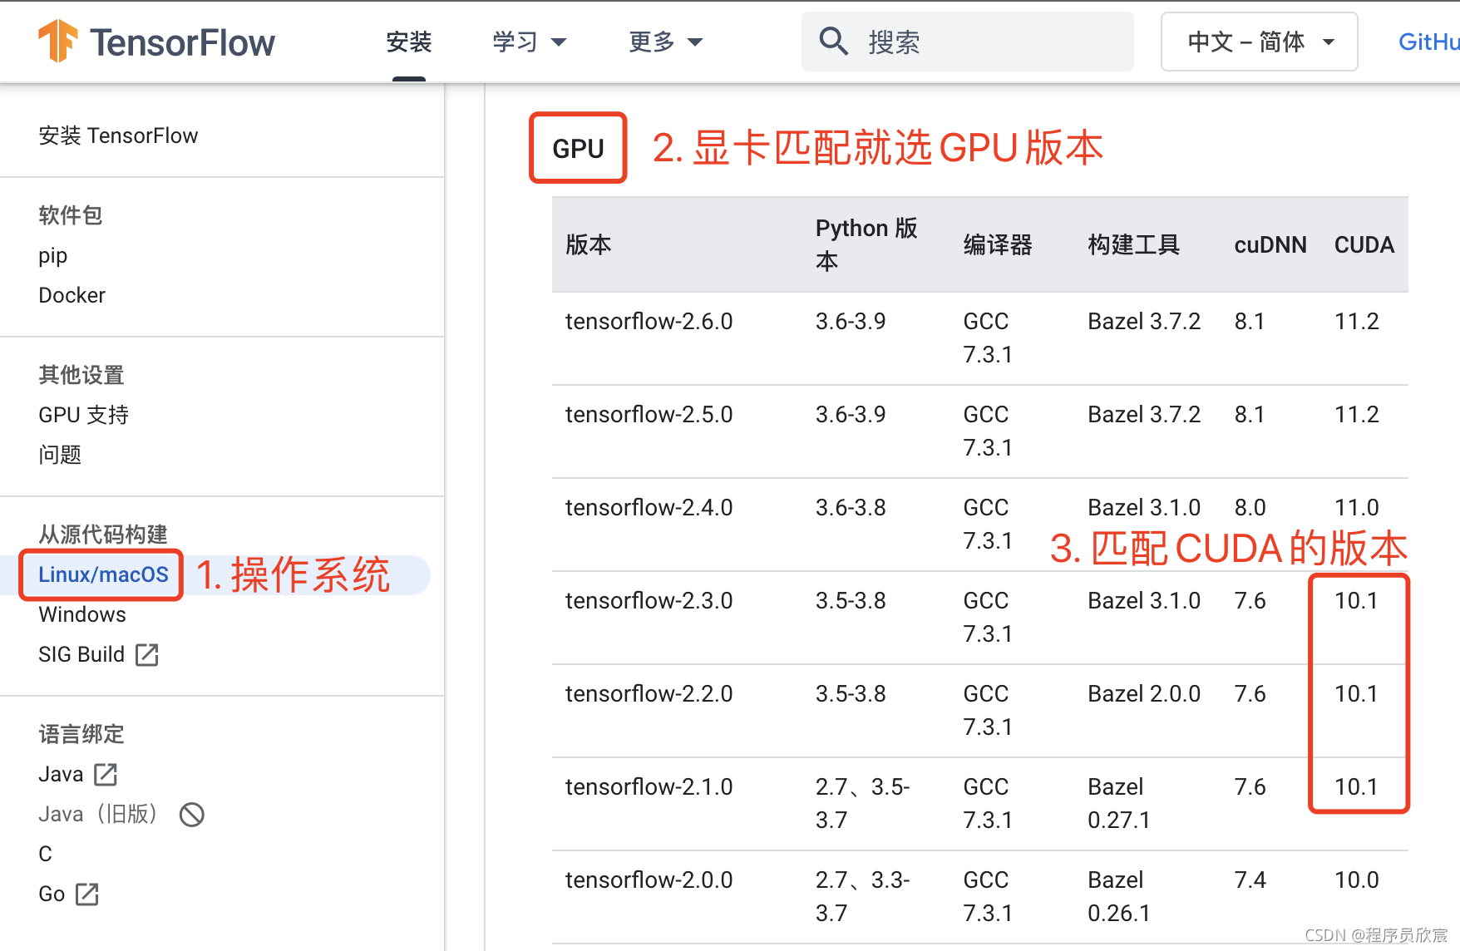Viewport: 1460px width, 951px height.
Task: Open Go external link icon
Action: 87,894
